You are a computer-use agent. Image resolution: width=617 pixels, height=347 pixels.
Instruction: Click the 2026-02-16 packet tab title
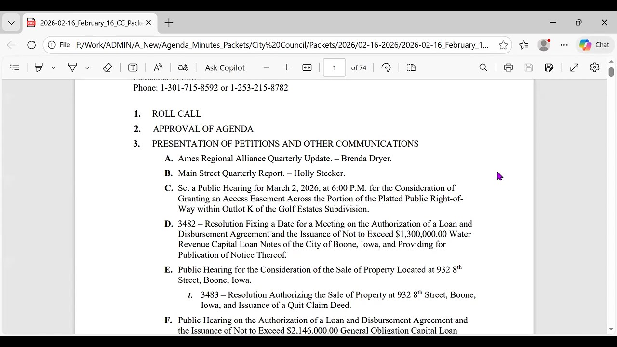coord(91,23)
